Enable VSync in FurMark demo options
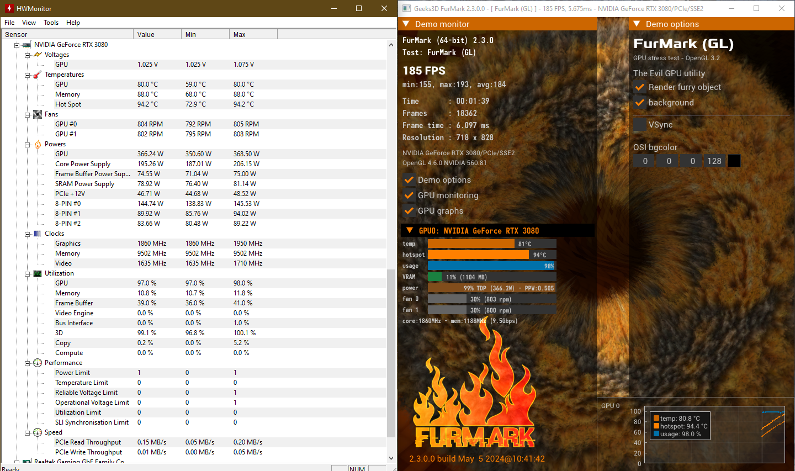Viewport: 795px width, 471px height. [640, 125]
